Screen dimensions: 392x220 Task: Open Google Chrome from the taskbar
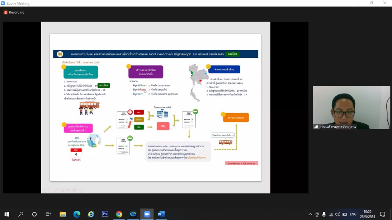119,214
